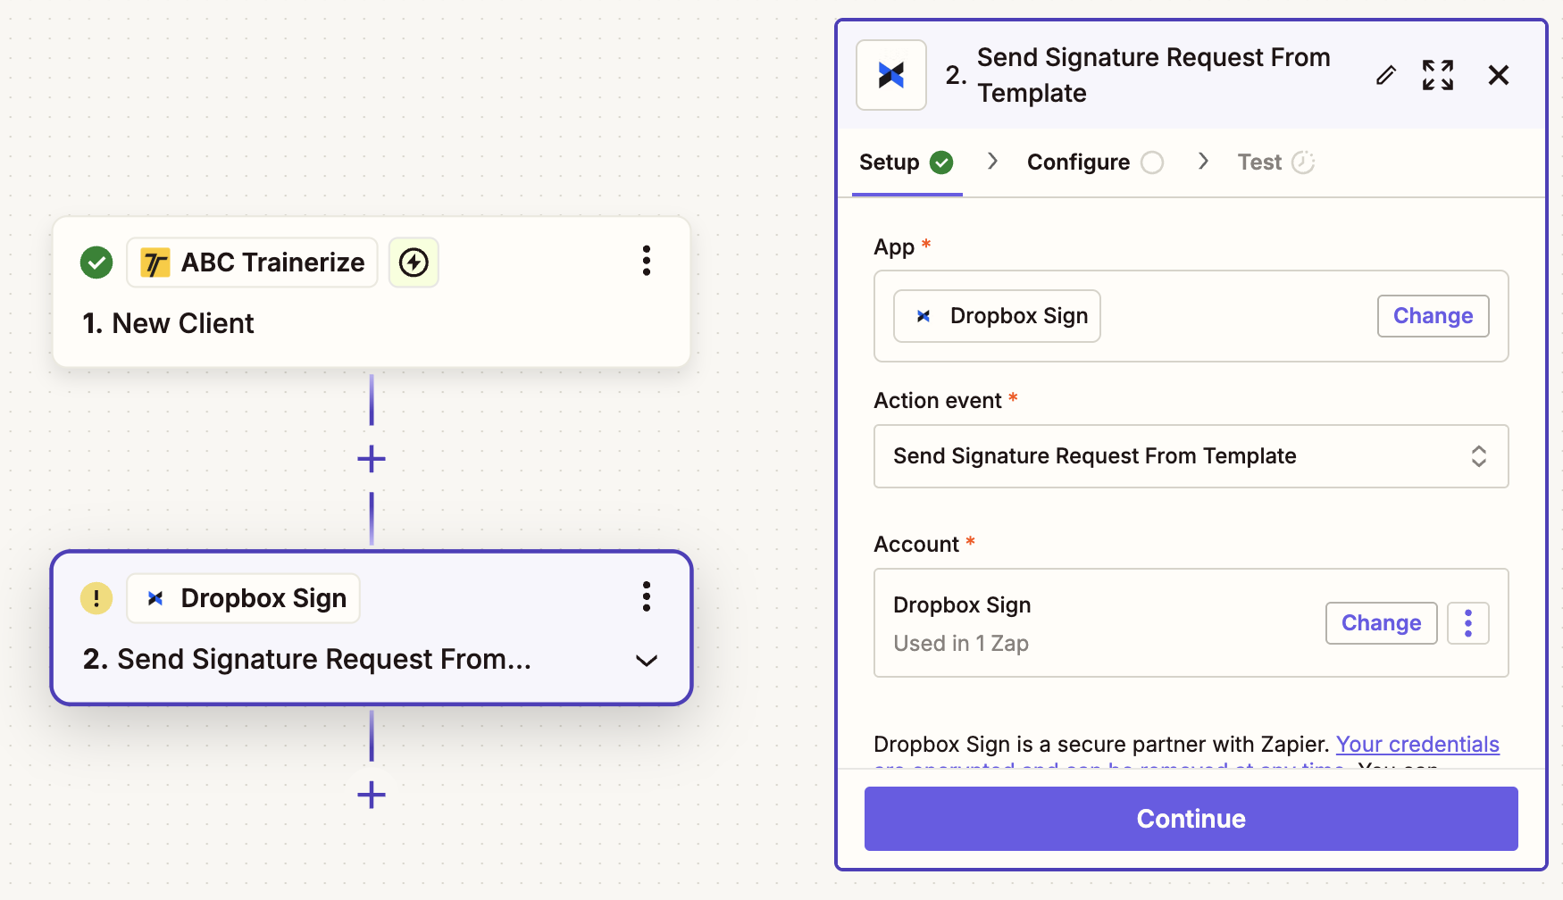Click the Used in 1 Zap text
This screenshot has width=1563, height=900.
[961, 644]
